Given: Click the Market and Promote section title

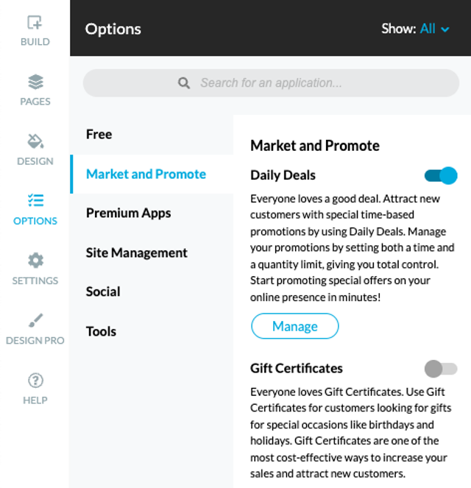Looking at the screenshot, I should (315, 146).
